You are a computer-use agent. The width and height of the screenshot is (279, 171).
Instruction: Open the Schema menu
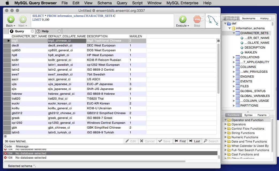pyautogui.click(x=104, y=3)
